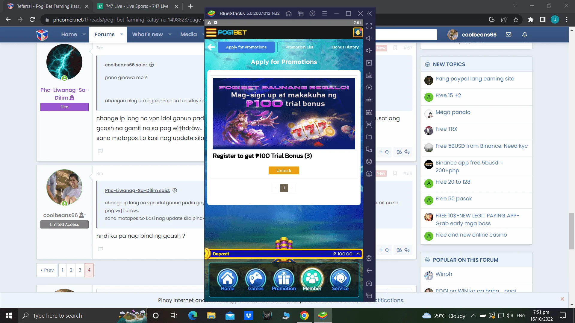Viewport: 575px width, 323px height.
Task: Open Phc-Liwanag-Sa-Dilim user avatar
Action: [x=64, y=62]
